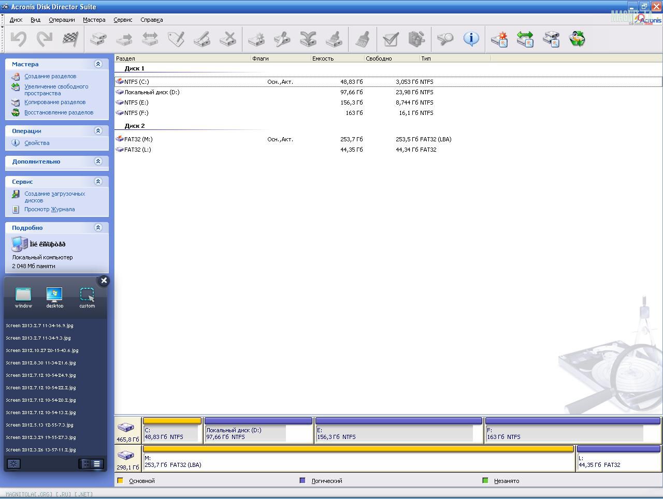Click icon beside Свойства in Операции
Image resolution: width=663 pixels, height=499 pixels.
click(16, 143)
